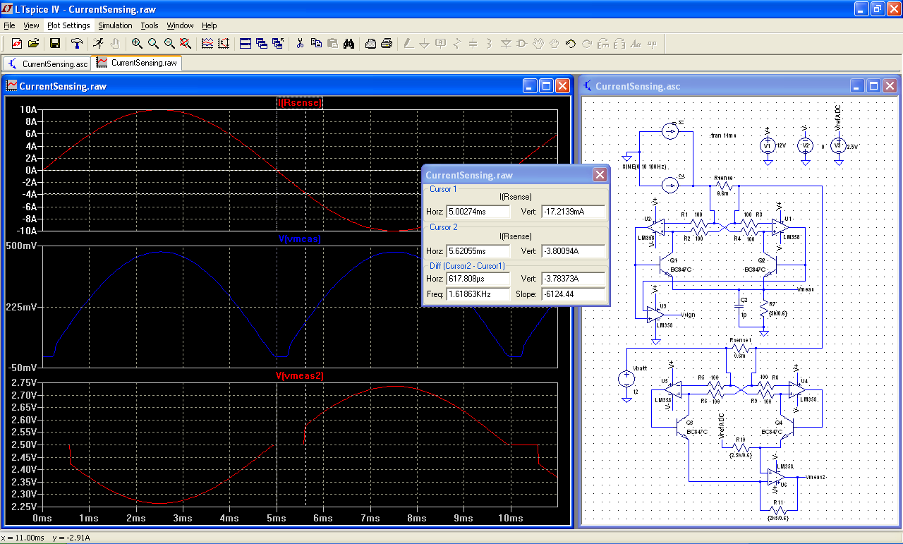Click the Undo arrow icon
The image size is (903, 544).
point(571,44)
